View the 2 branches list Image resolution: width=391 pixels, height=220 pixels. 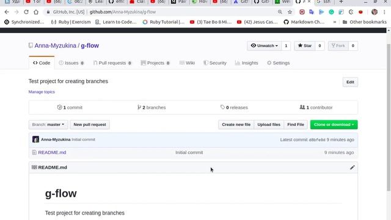coord(152,108)
